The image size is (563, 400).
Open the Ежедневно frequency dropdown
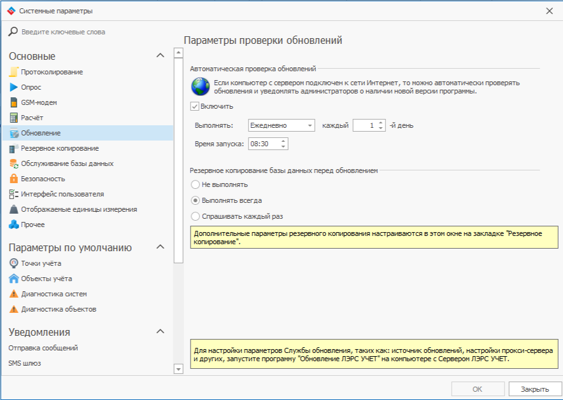point(281,125)
